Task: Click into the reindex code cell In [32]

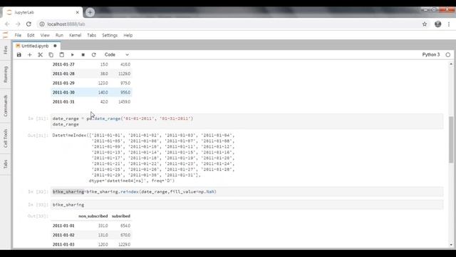Action: pyautogui.click(x=247, y=192)
